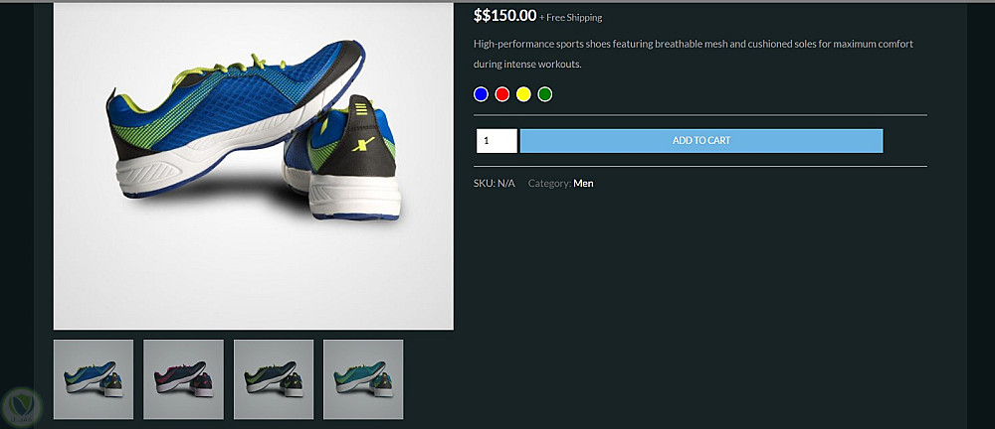Select the blue color swatch
The height and width of the screenshot is (429, 995).
[481, 94]
